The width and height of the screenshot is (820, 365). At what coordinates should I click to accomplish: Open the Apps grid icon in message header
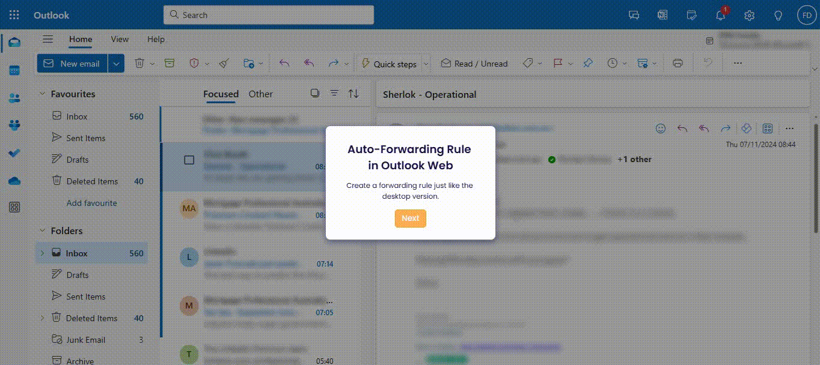point(767,128)
